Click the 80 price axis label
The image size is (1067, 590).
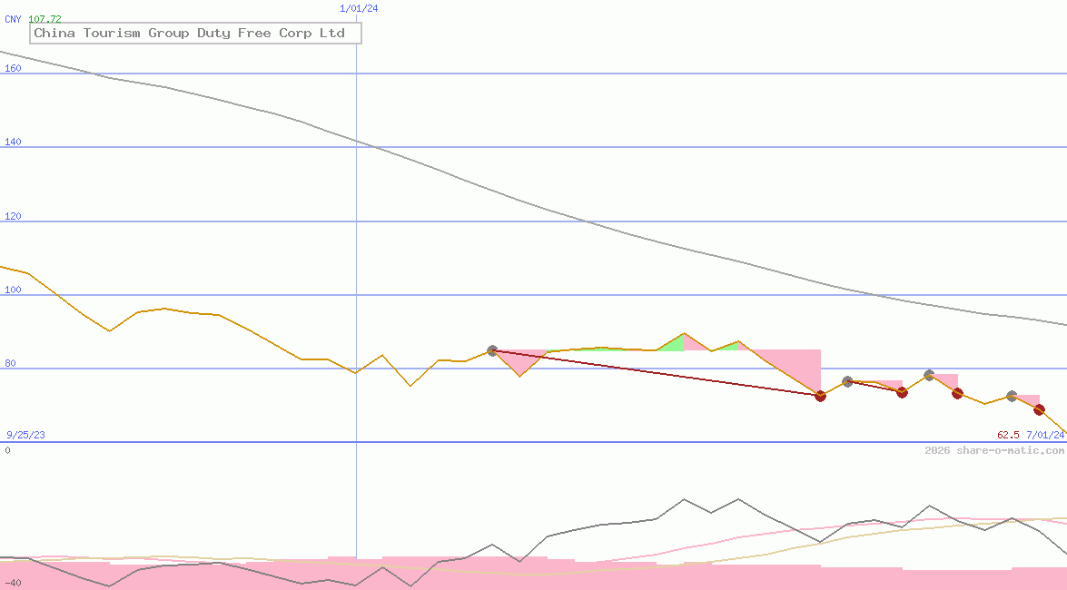[10, 363]
